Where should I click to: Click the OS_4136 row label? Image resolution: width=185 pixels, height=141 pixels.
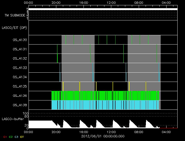tap(20, 96)
